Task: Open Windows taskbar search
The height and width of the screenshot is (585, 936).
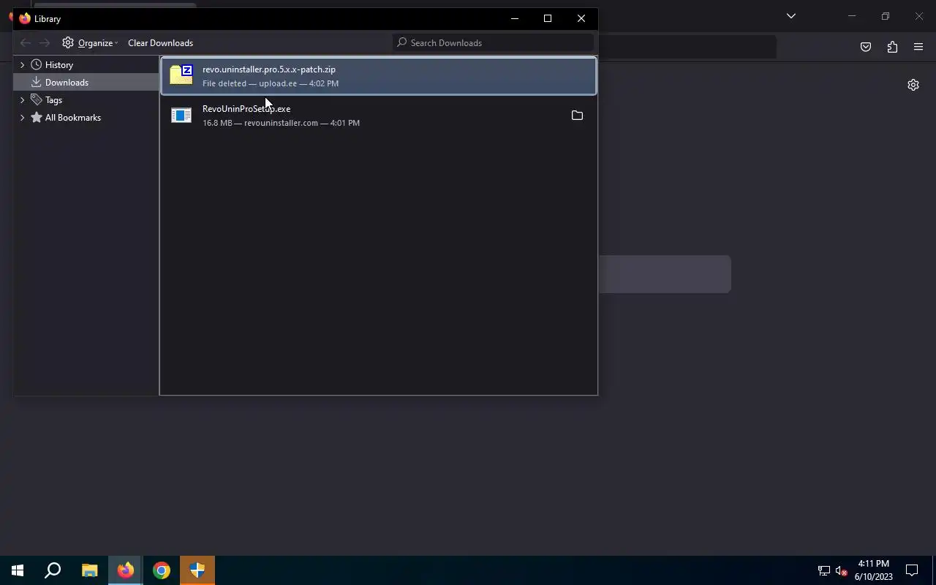Action: pos(53,570)
